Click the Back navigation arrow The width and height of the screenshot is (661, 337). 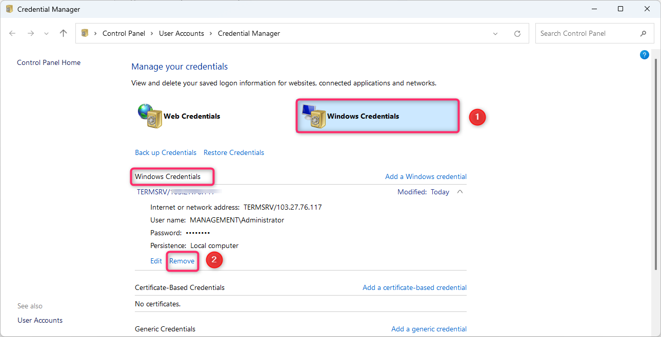click(x=12, y=33)
